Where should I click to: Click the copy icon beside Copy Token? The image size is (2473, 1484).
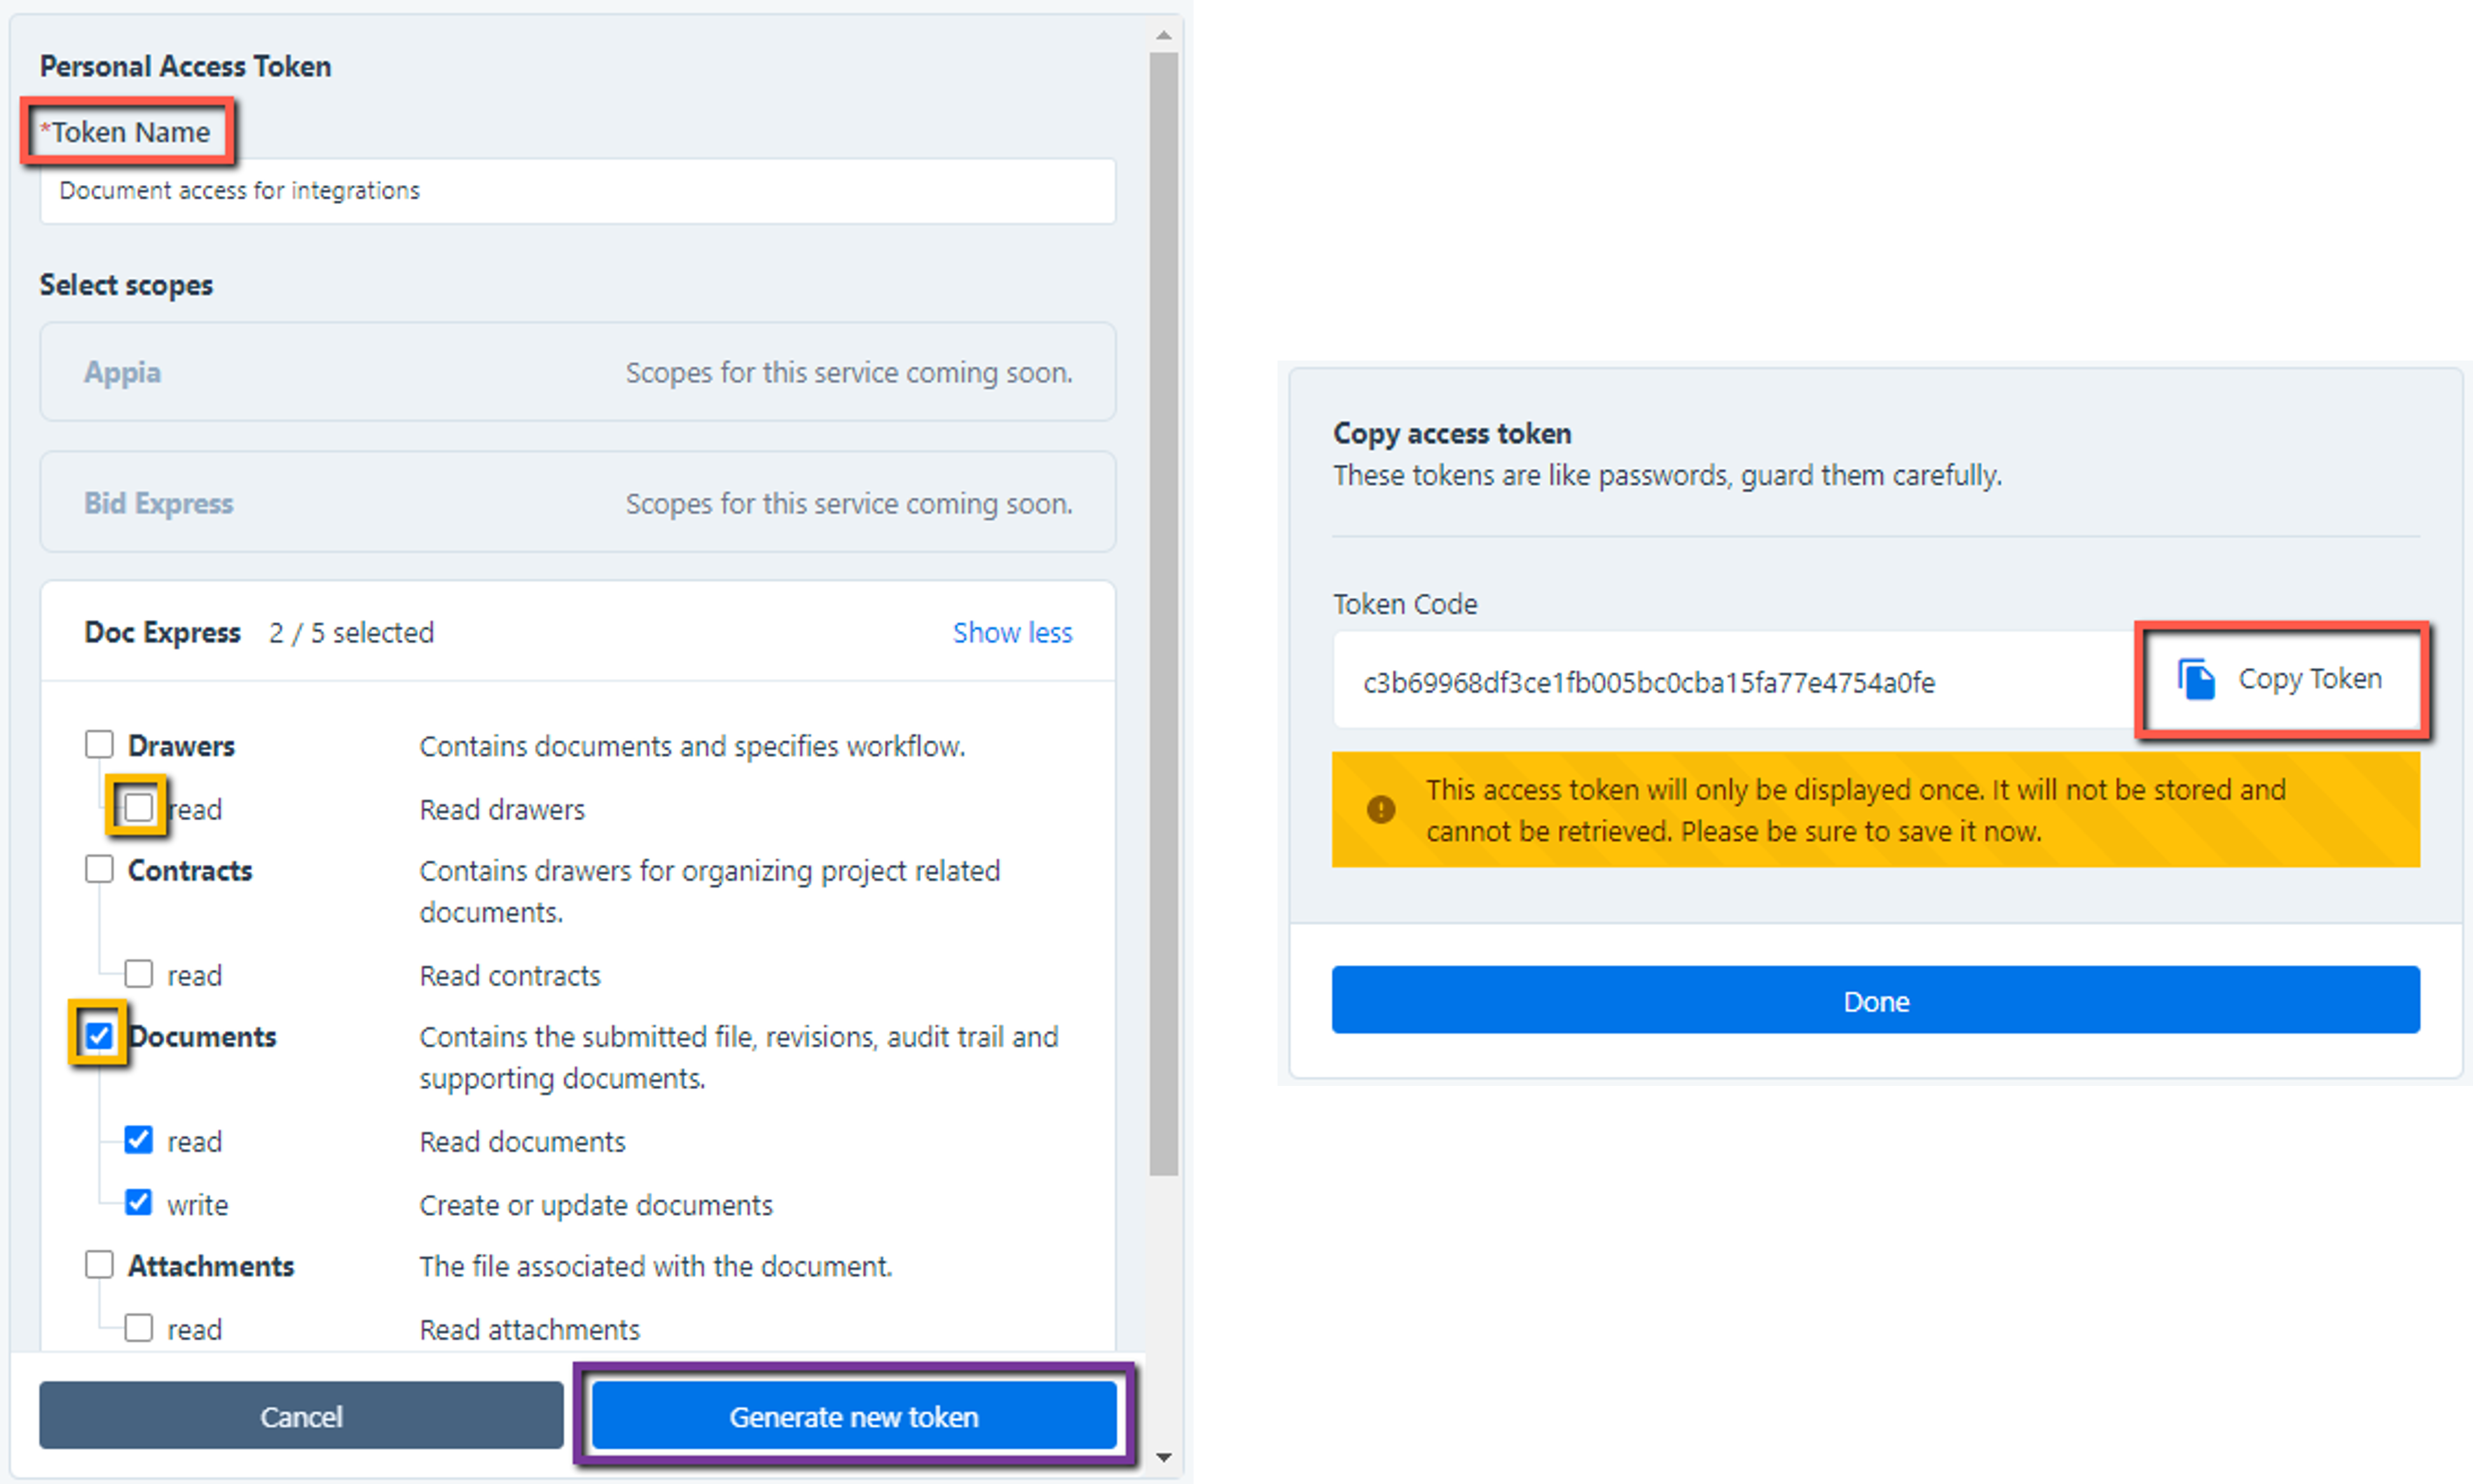point(2196,680)
